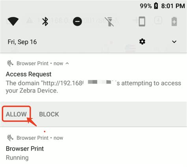187x167 pixels.
Task: Tap the 99% battery percentage
Action: [x=146, y=6]
